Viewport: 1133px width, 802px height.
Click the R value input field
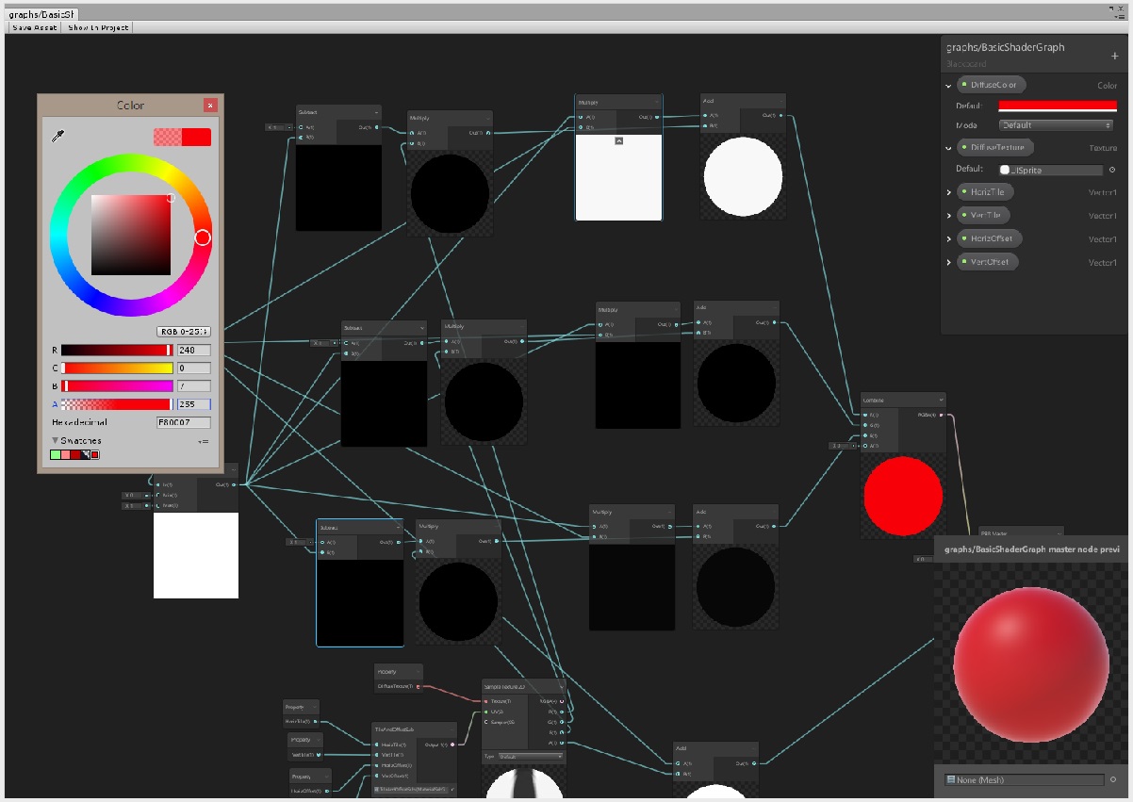point(193,350)
